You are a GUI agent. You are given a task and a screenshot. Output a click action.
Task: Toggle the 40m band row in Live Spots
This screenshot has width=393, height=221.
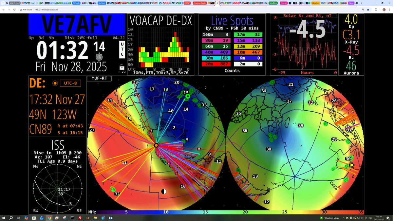pos(216,52)
